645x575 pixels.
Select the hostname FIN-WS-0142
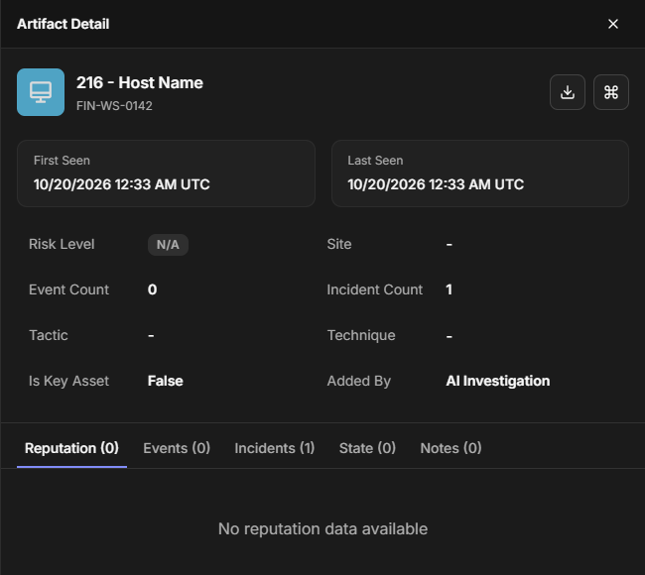pos(114,106)
